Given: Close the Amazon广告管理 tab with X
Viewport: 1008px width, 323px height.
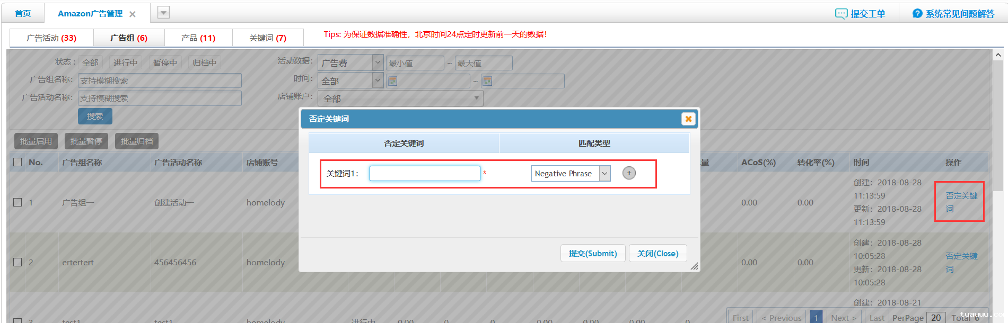Looking at the screenshot, I should [133, 14].
